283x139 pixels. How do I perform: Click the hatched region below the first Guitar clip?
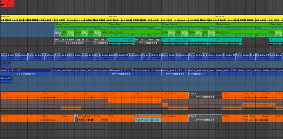tap(6, 63)
